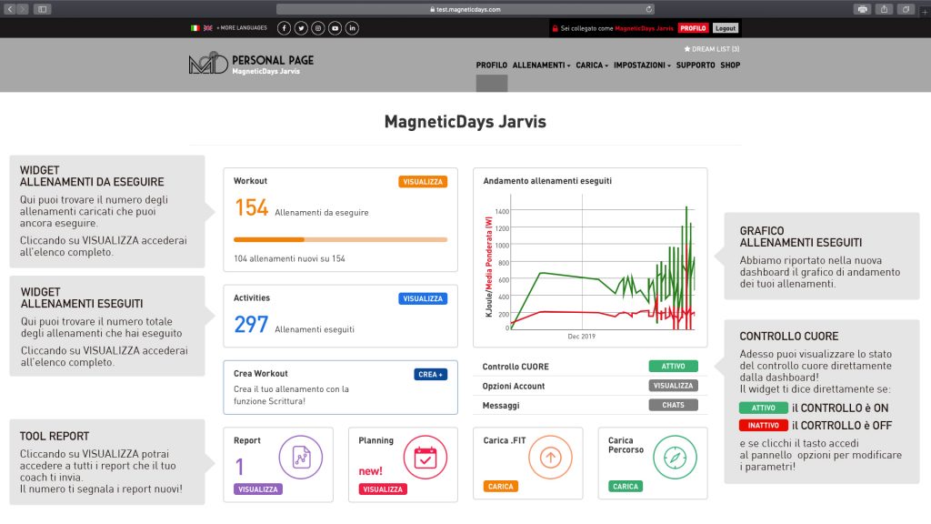Reload the page via refresh icon
This screenshot has width=931, height=524.
tap(649, 9)
